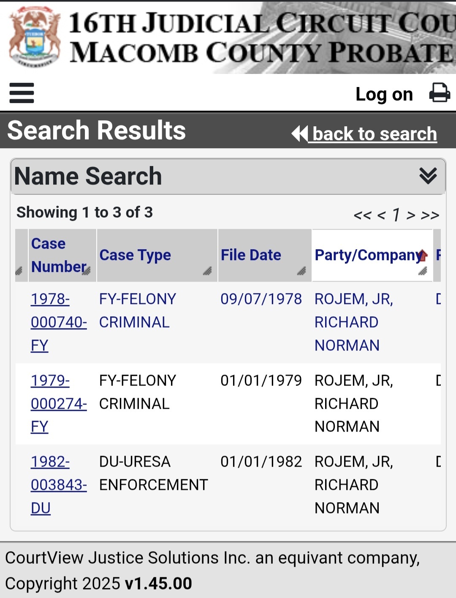Click the File Date column resize handle

point(301,271)
